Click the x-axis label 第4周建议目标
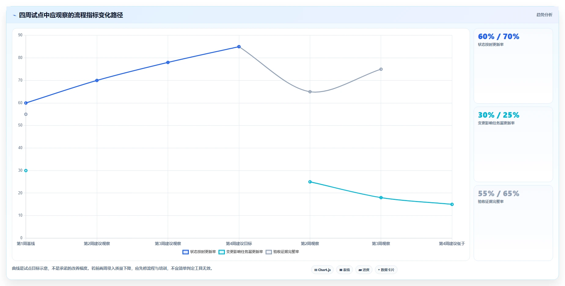Screen dimensions: 565x286 [239, 244]
